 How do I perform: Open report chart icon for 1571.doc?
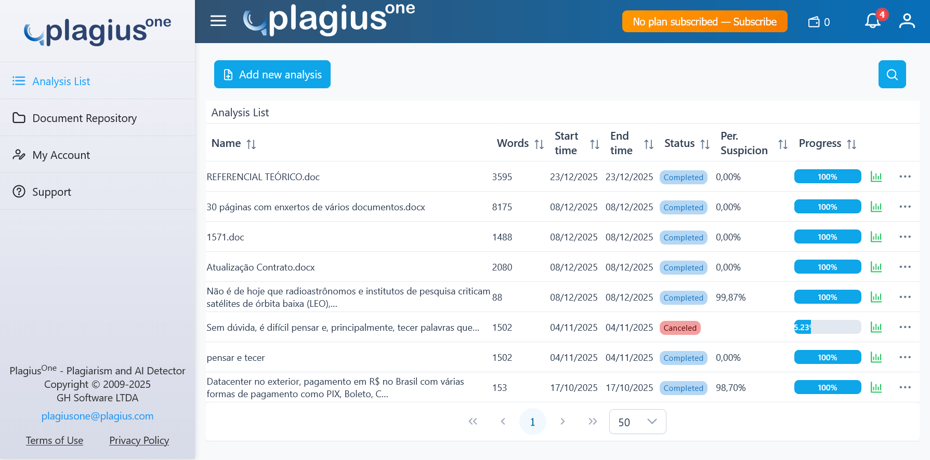[x=876, y=237]
